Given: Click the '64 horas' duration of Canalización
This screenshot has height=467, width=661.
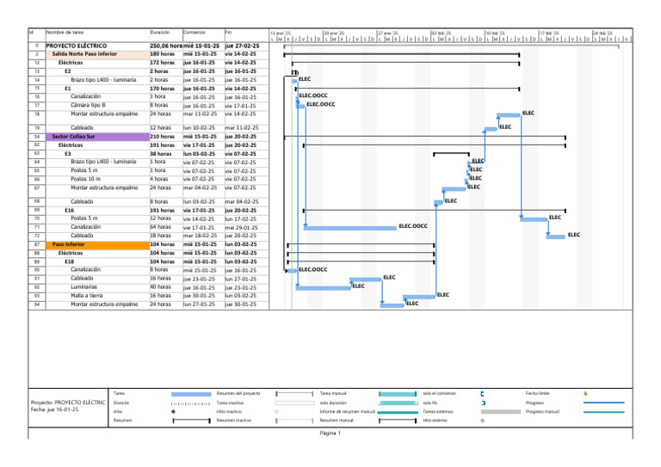Looking at the screenshot, I should (x=161, y=226).
